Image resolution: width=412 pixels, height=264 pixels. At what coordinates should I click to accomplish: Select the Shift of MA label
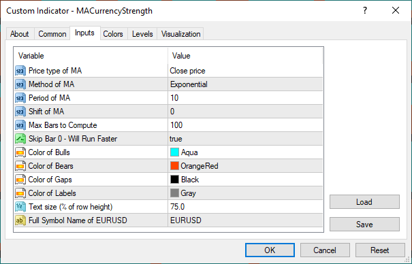pos(46,112)
